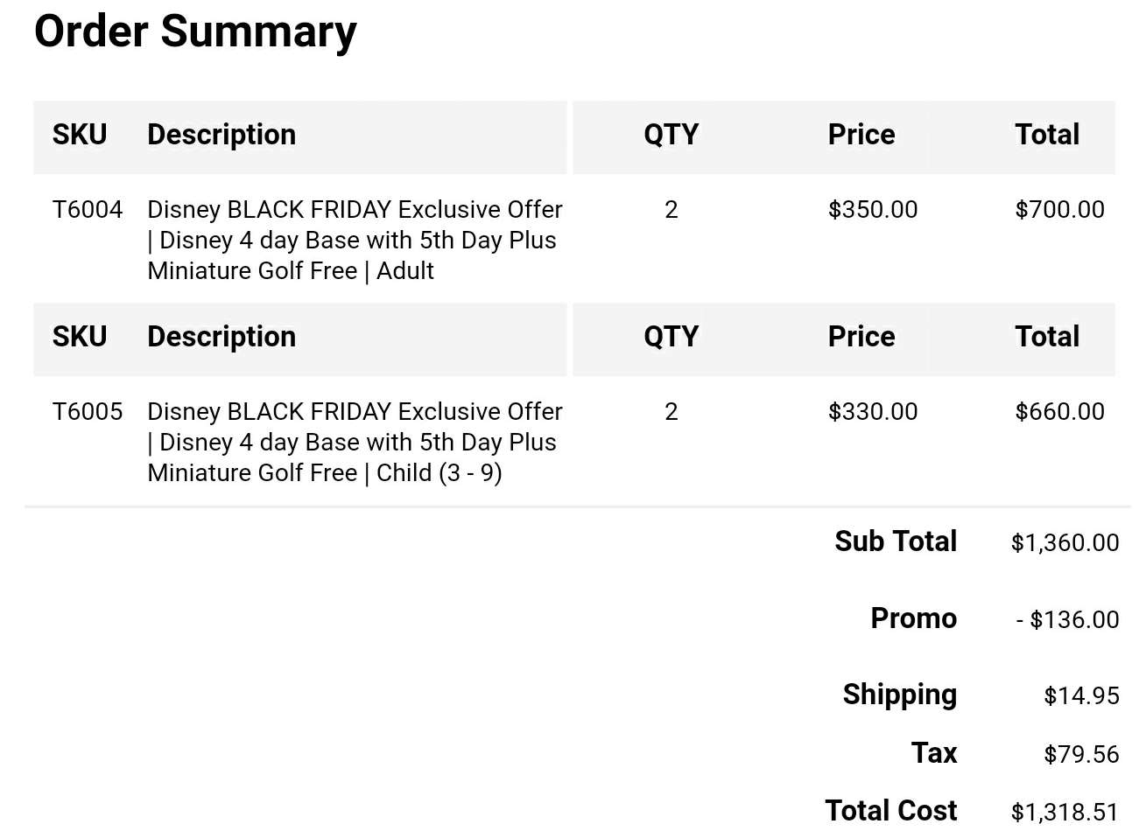Click the Total Cost value $1,318.51

pyautogui.click(x=1065, y=813)
